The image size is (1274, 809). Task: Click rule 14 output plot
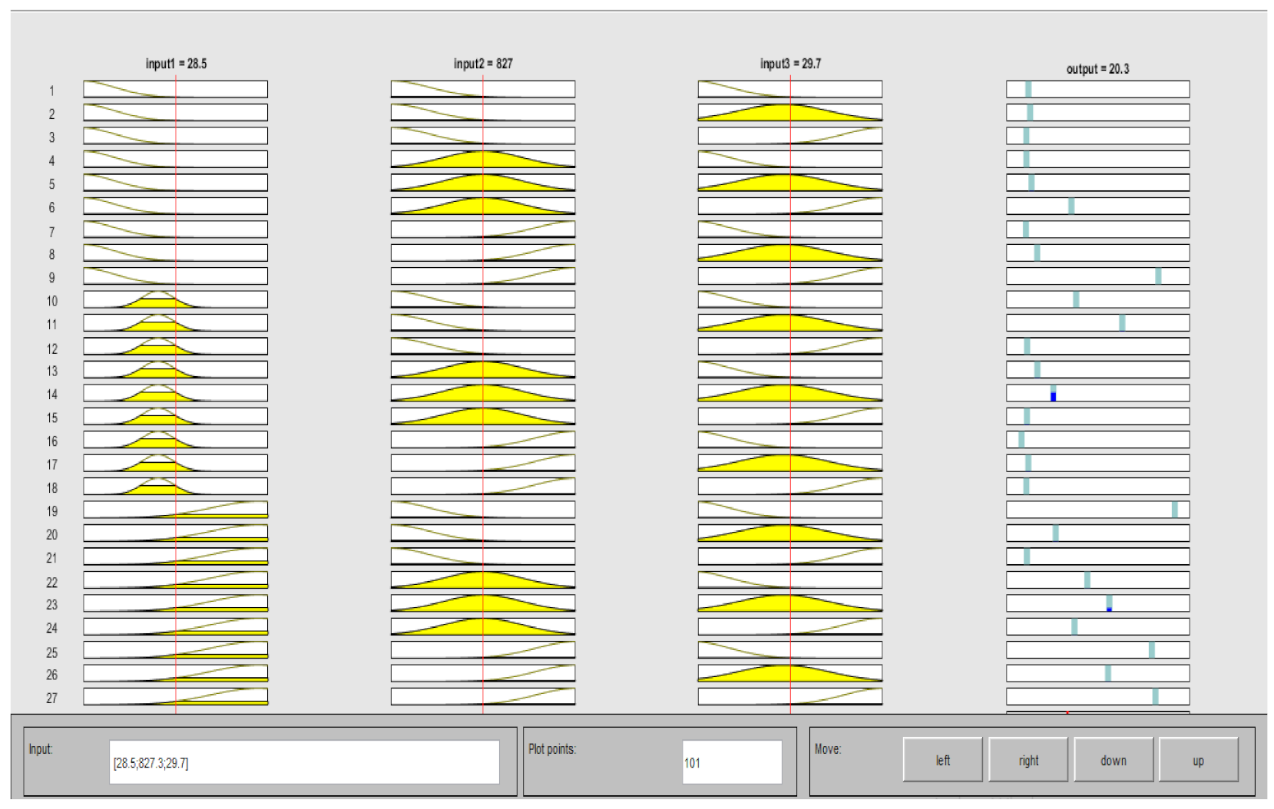(1098, 393)
